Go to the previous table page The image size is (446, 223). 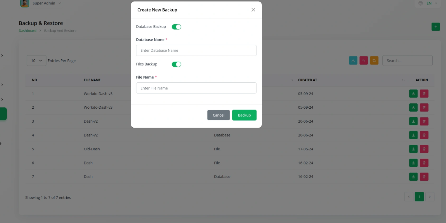point(409,197)
